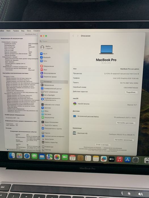Viewport: 149px width, 198px height.
Task: Open the Правка menu
Action: point(16,31)
